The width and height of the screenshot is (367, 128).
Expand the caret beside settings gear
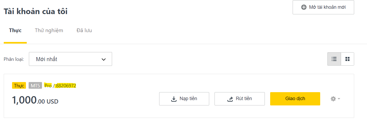pyautogui.click(x=339, y=99)
